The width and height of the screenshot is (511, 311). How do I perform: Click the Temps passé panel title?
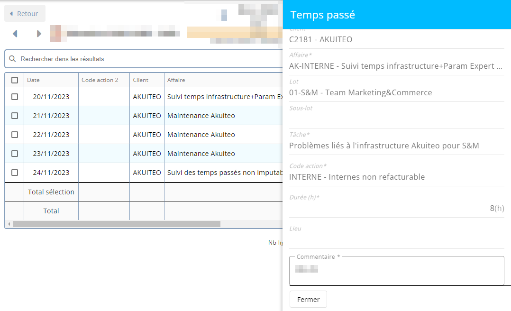[x=323, y=15]
